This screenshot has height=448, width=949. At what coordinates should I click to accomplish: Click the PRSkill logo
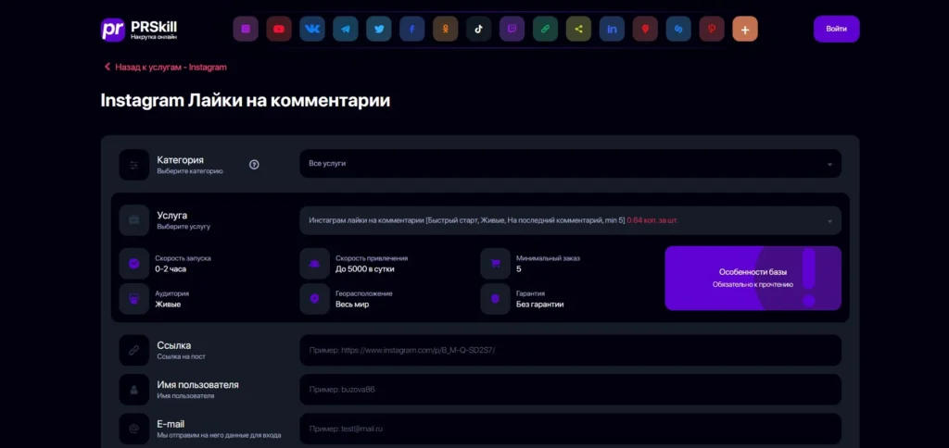click(x=139, y=29)
